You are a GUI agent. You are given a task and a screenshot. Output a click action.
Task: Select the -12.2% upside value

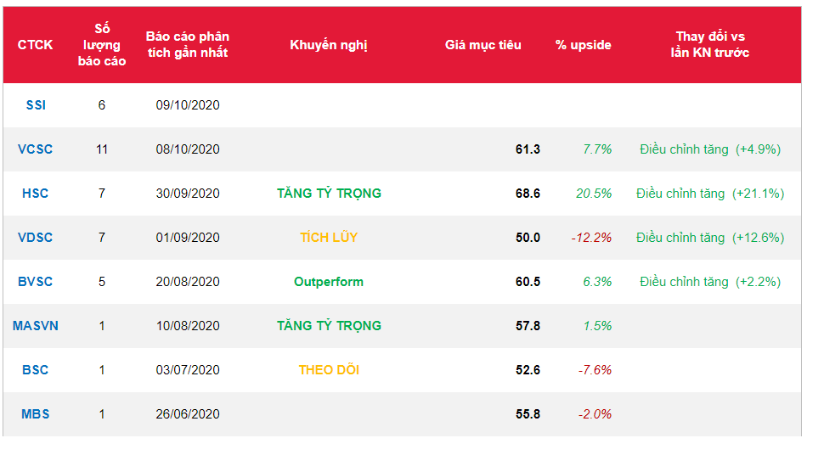click(x=591, y=238)
